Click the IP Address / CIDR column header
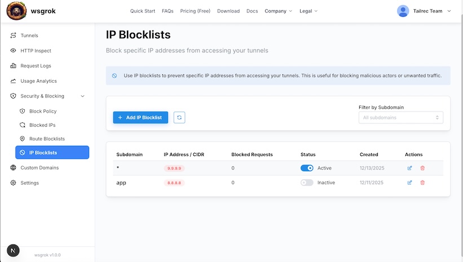The height and width of the screenshot is (262, 463). [184, 154]
